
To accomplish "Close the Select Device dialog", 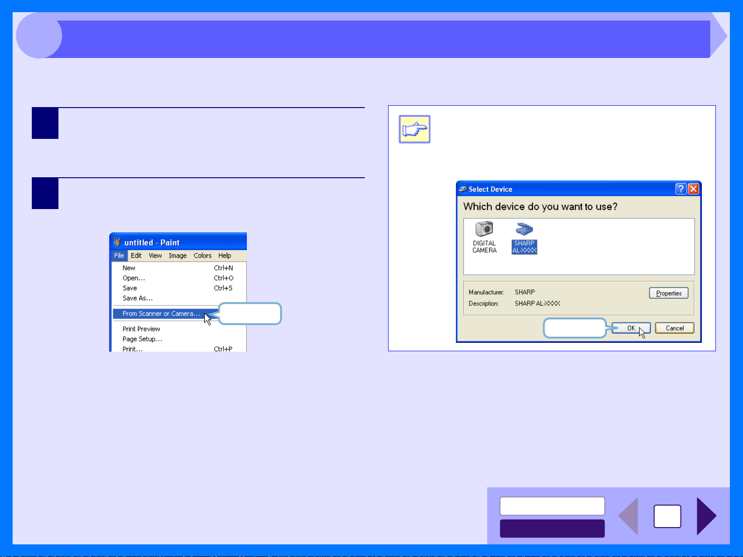I will tap(693, 188).
